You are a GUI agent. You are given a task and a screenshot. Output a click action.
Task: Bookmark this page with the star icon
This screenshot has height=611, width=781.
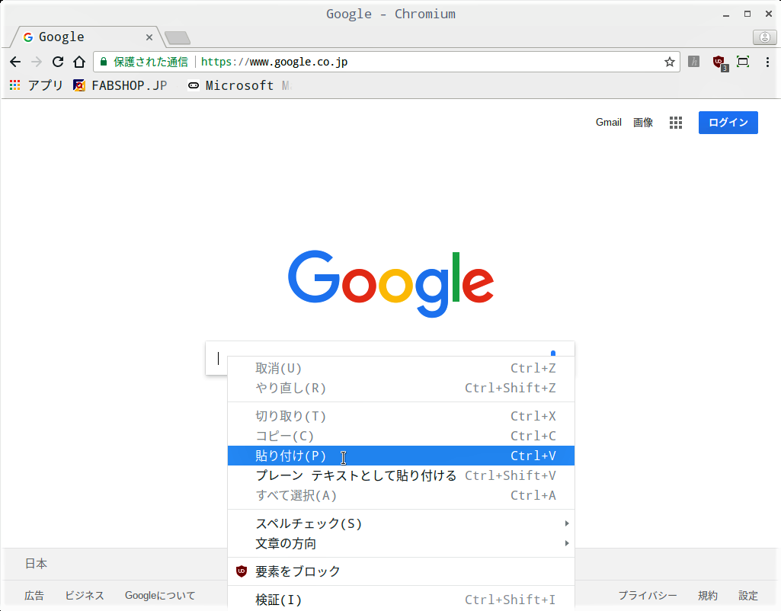click(670, 62)
